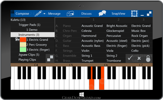Select the Kuletu (13) root tree item
This screenshot has width=163, height=100.
18,20
